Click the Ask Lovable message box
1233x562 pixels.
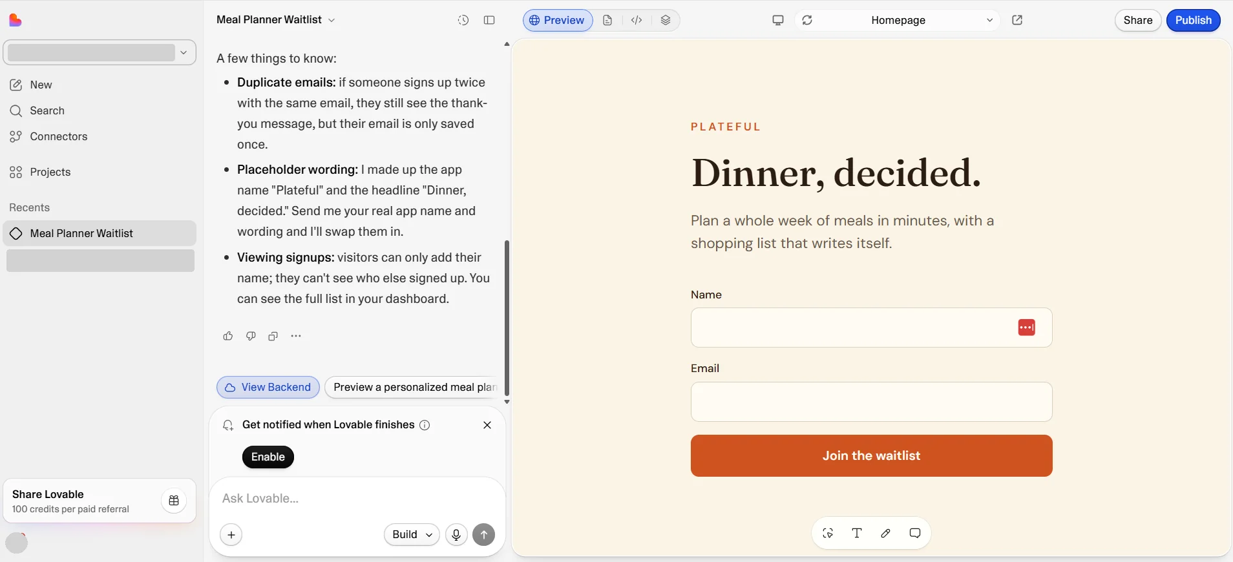pos(357,498)
